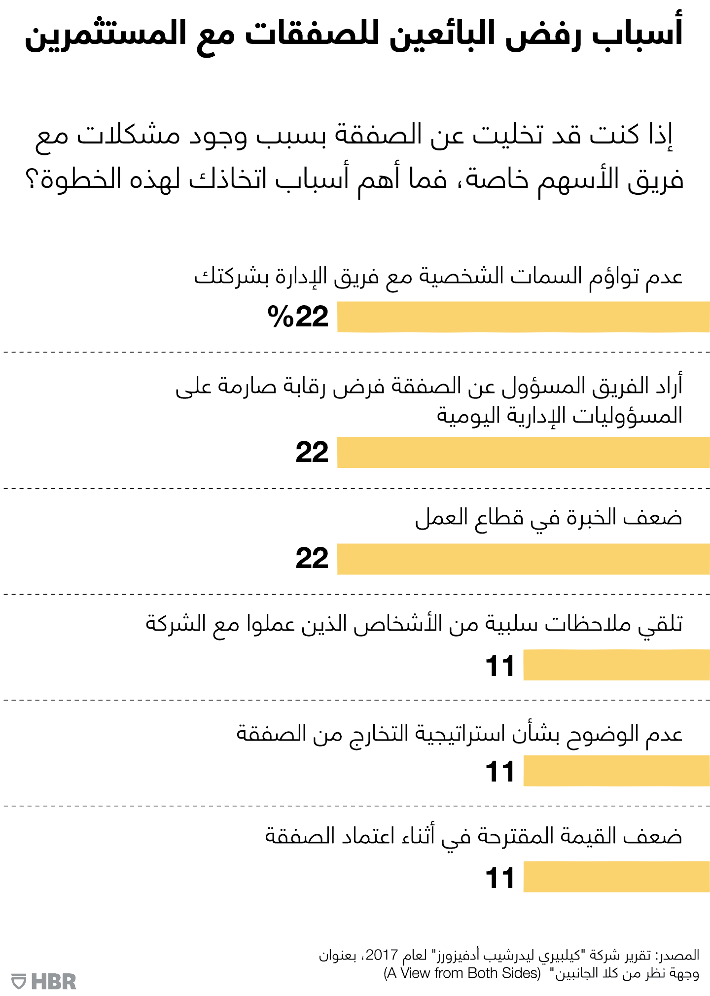This screenshot has width=710, height=996.
Task: Click the bottom-most yellow bar for weak value proposition
Action: coord(616,877)
